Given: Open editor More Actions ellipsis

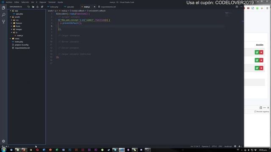Looking at the screenshot, I should point(241,7).
